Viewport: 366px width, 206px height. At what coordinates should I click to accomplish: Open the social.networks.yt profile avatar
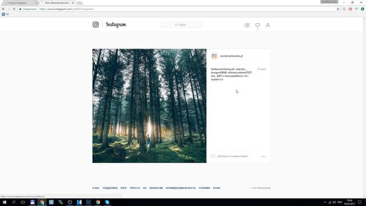214,56
